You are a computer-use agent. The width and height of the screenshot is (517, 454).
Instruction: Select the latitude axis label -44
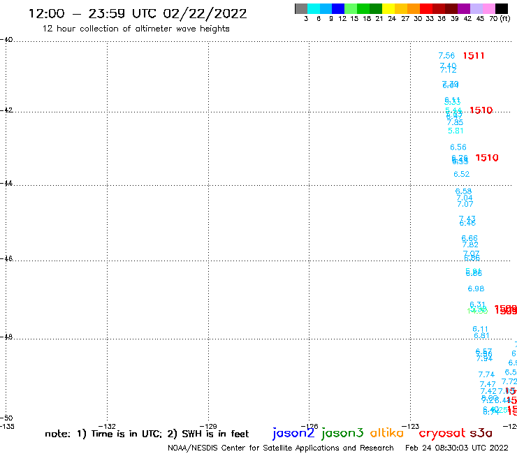[6, 183]
